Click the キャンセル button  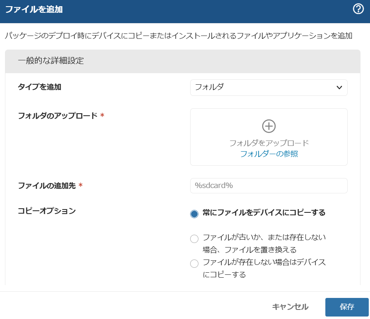click(x=290, y=307)
